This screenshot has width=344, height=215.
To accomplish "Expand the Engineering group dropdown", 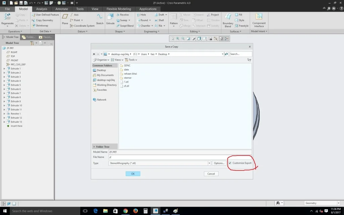I will [x=152, y=31].
